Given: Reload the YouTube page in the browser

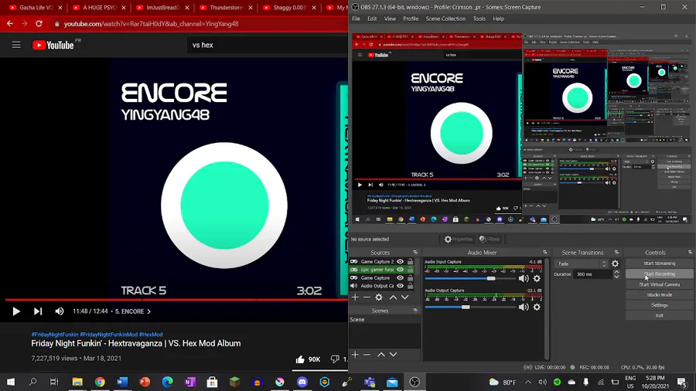Looking at the screenshot, I should click(x=39, y=24).
